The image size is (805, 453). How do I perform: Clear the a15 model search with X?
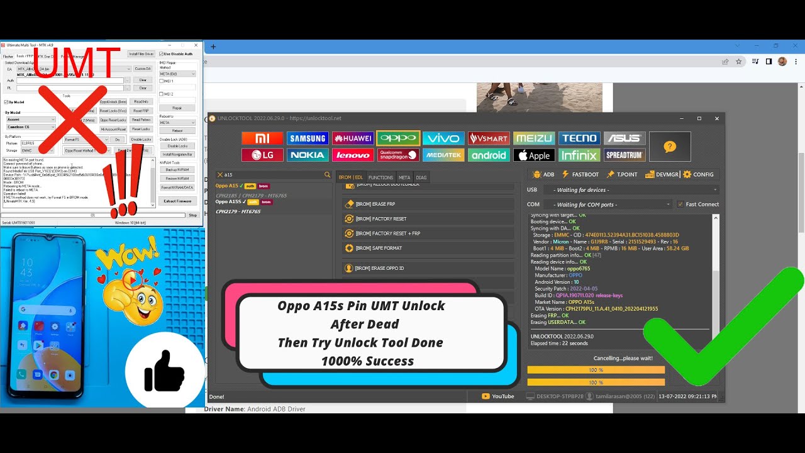pyautogui.click(x=219, y=175)
